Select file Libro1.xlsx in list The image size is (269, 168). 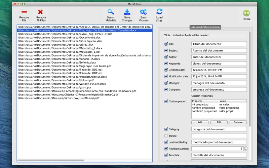click(85, 45)
